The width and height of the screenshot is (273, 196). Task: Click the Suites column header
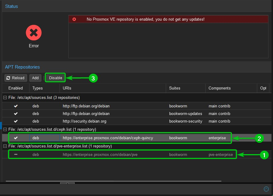pos(186,88)
